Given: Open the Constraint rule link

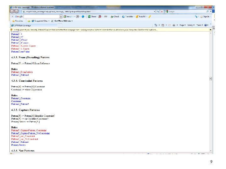Looking at the screenshot, I should point(16,101).
